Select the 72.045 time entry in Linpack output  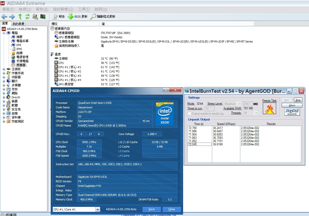point(200,144)
